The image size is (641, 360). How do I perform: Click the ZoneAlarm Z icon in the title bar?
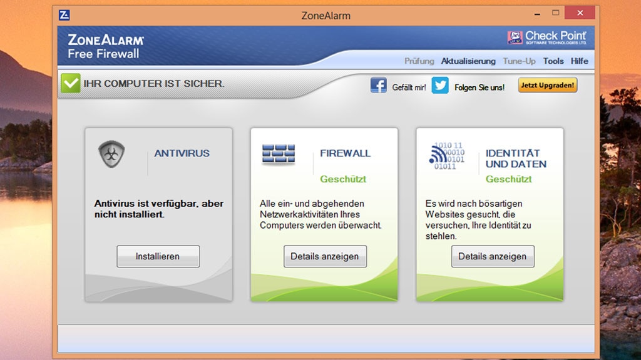(x=63, y=12)
